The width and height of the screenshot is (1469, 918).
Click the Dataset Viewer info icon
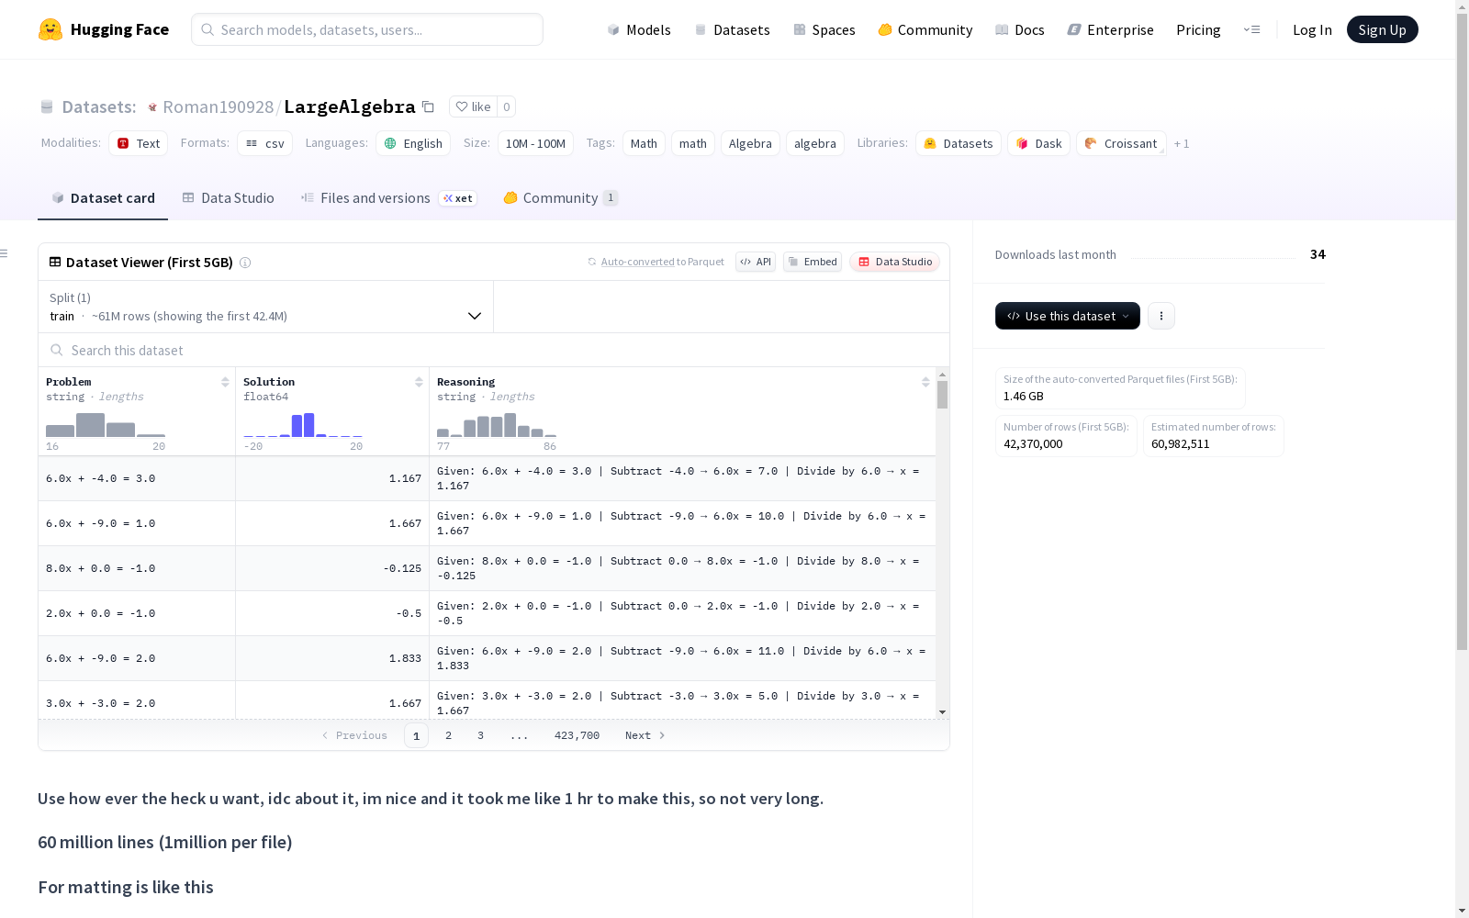tap(245, 263)
